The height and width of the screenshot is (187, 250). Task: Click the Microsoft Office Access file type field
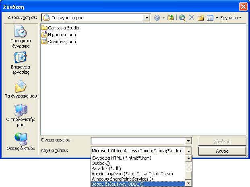pyautogui.click(x=138, y=151)
